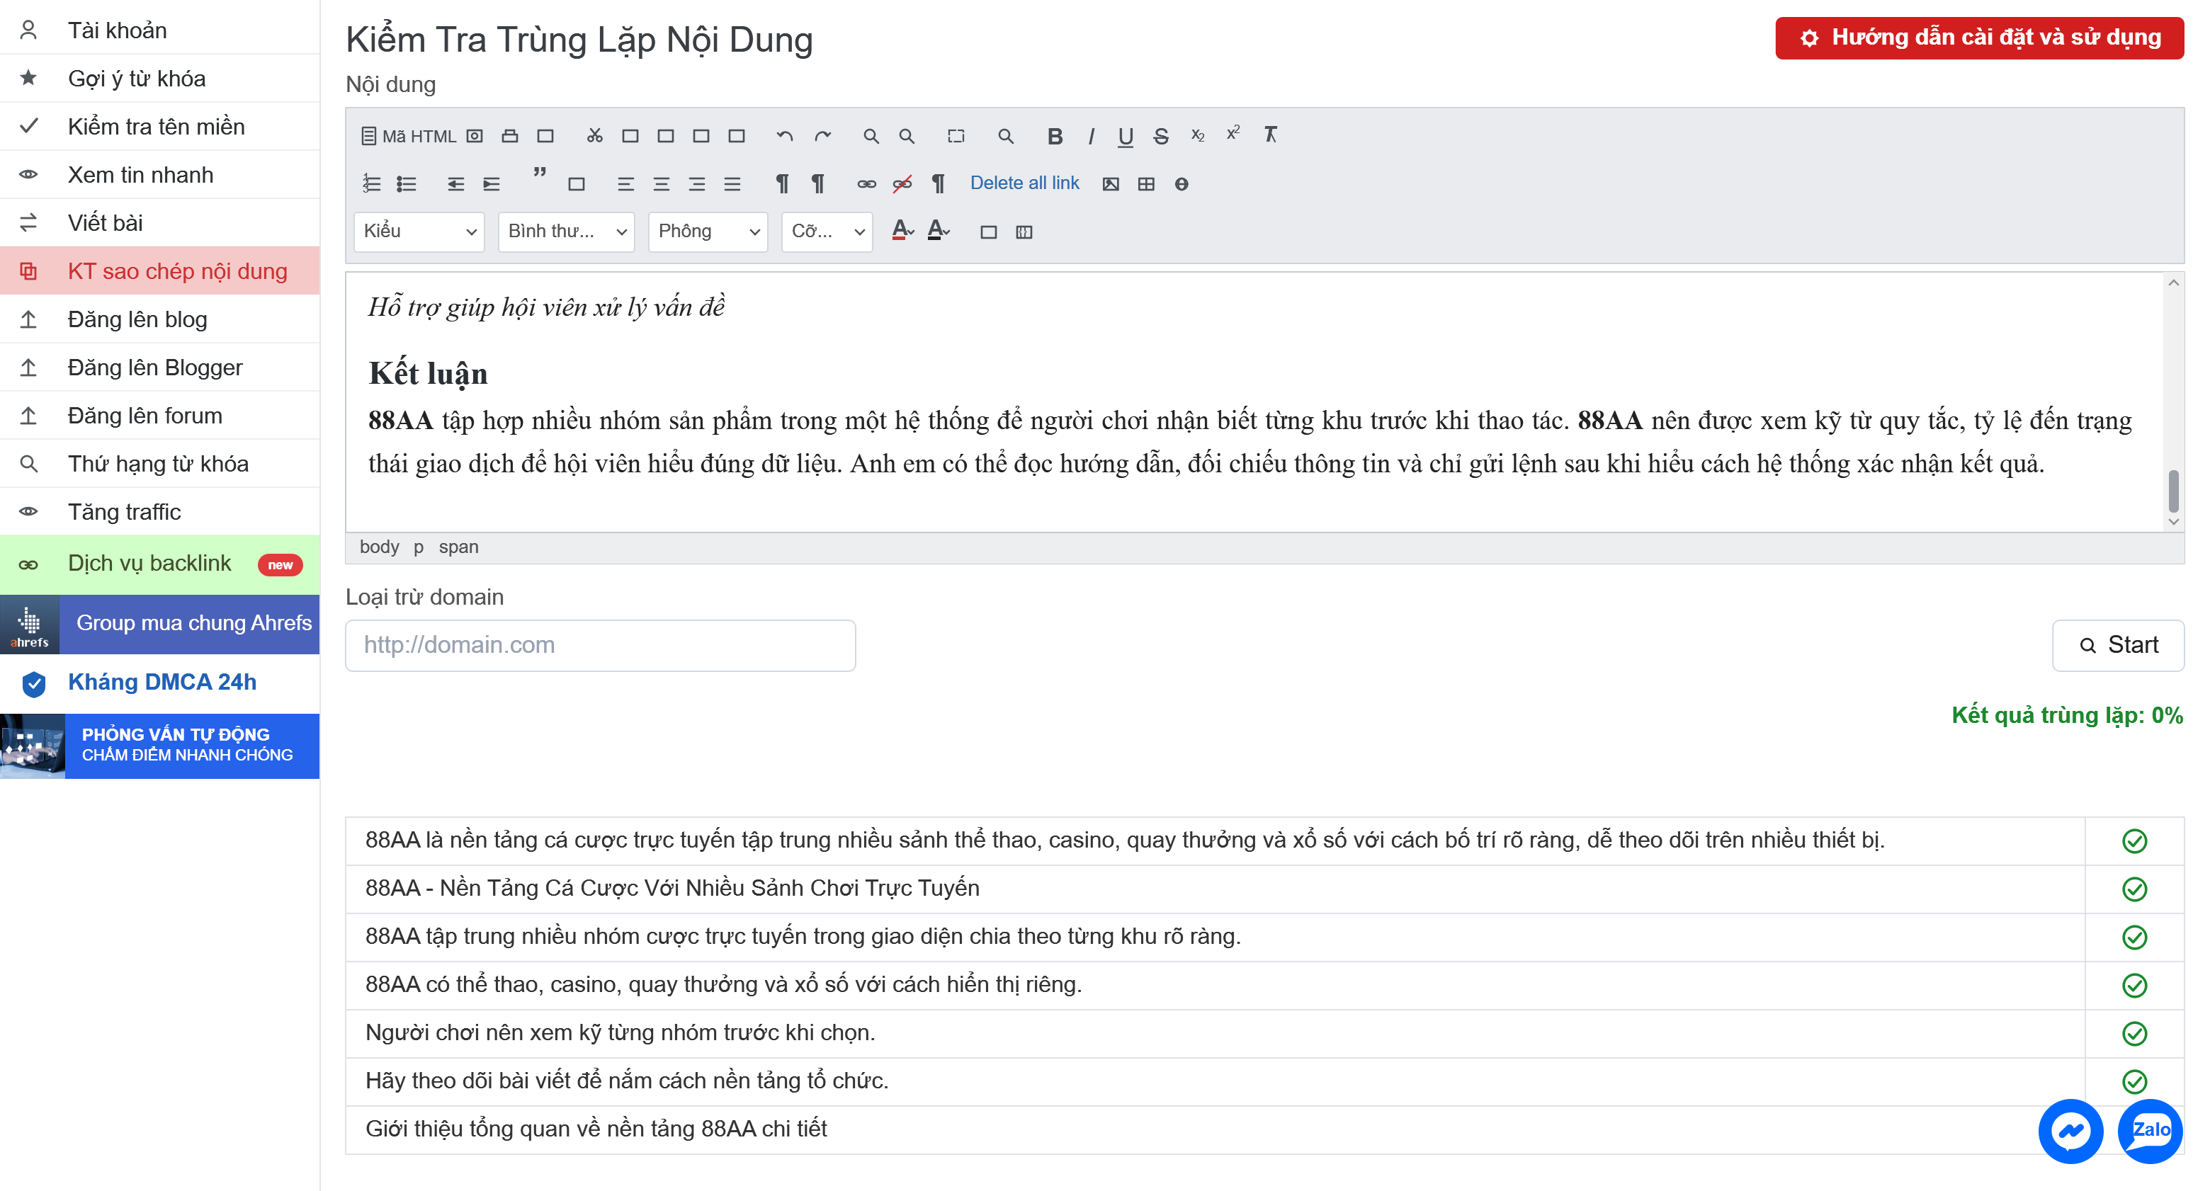Select KT sao chép nội dung menu item

point(159,271)
